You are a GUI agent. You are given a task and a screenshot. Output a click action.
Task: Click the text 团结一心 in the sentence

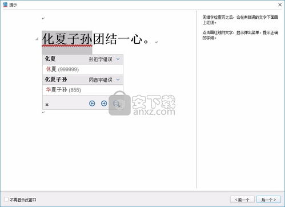[x=118, y=39]
